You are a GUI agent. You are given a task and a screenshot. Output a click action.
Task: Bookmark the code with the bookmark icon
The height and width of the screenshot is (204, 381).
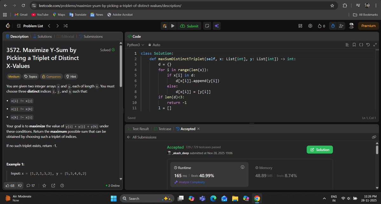click(x=354, y=45)
